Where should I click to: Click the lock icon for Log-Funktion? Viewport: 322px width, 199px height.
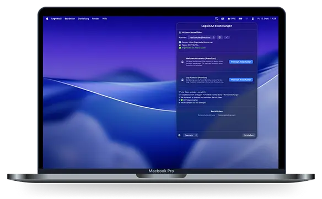(x=183, y=80)
